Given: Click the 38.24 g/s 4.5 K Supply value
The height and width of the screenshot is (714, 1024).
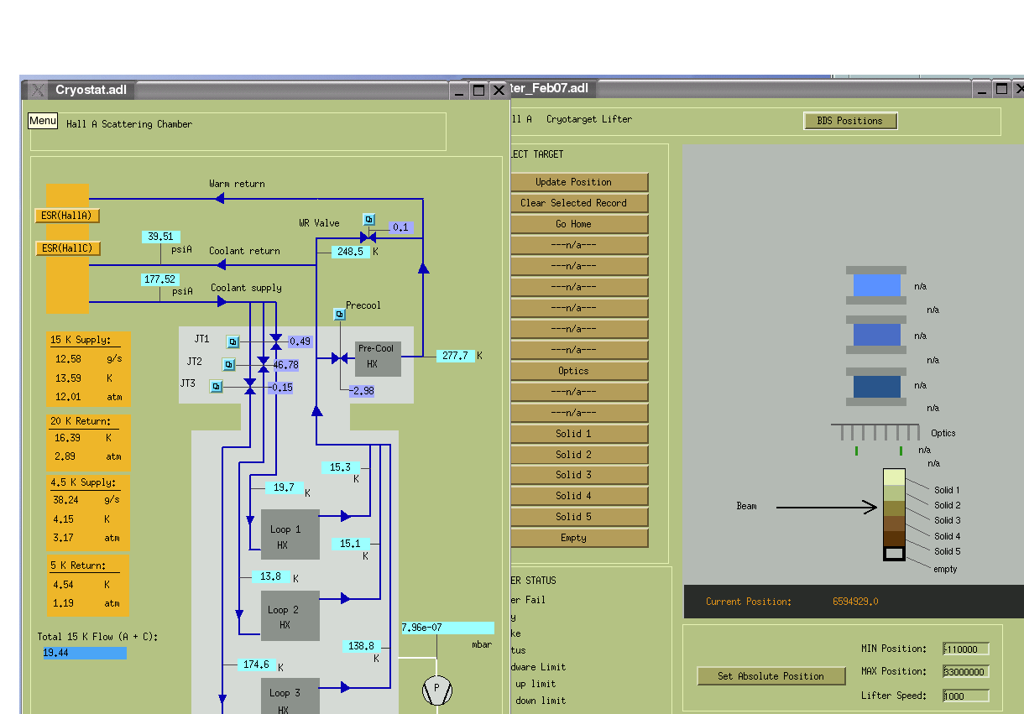Looking at the screenshot, I should click(66, 498).
